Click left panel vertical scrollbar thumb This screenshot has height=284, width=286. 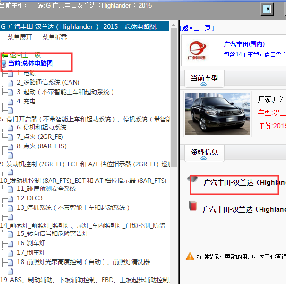pyautogui.click(x=174, y=97)
